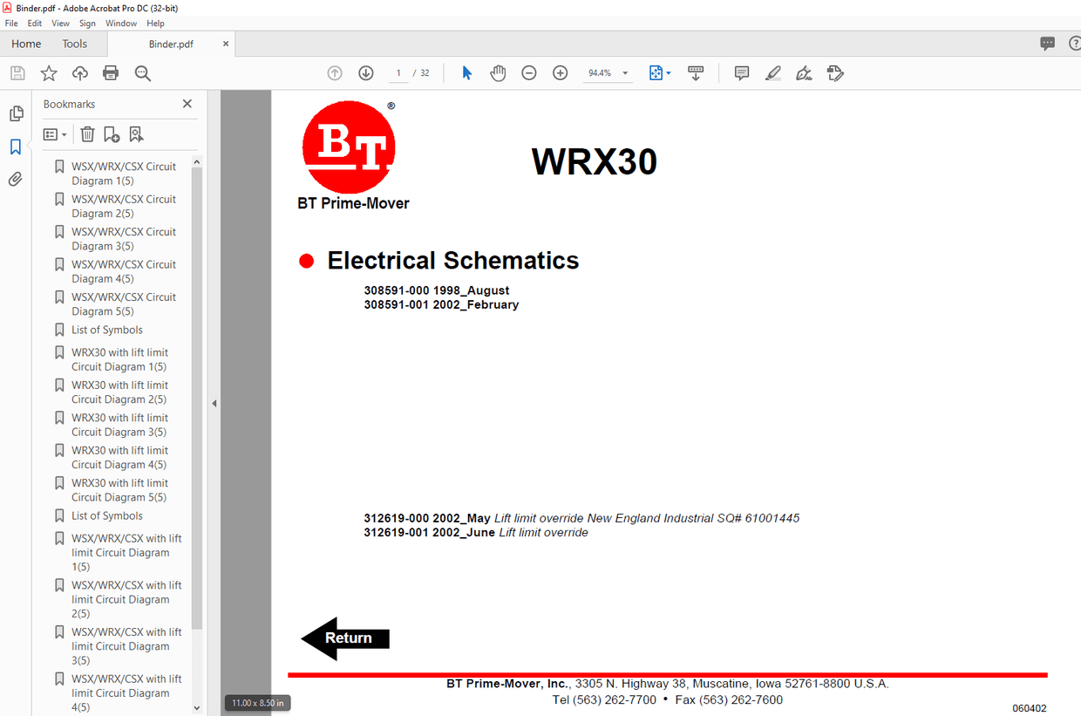Open the Edit menu
The image size is (1081, 716).
pos(34,23)
